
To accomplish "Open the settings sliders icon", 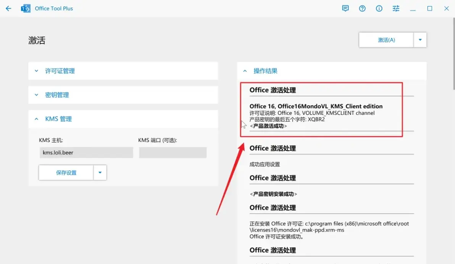I will point(396,8).
